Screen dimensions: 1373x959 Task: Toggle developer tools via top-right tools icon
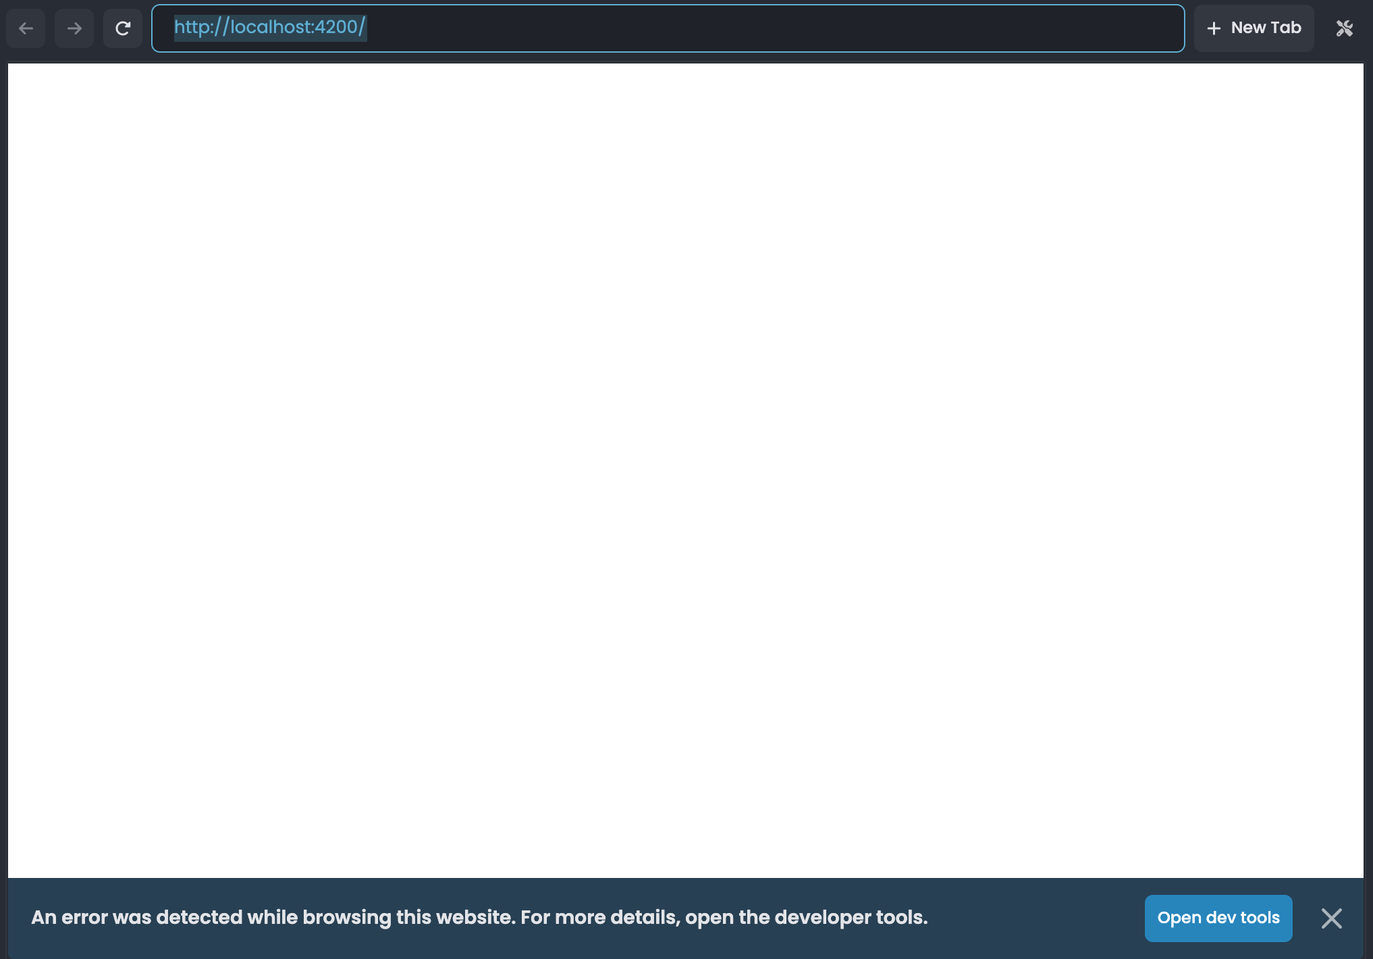tap(1344, 28)
